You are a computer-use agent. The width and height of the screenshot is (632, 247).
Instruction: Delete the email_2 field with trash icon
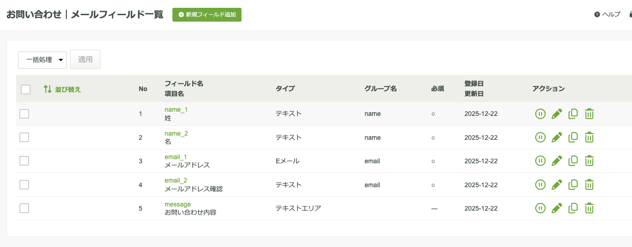click(x=589, y=184)
